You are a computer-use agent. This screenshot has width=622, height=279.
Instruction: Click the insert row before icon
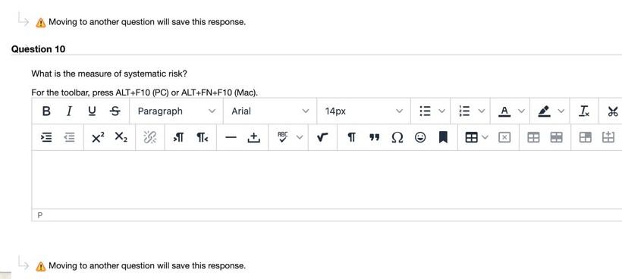pos(608,137)
